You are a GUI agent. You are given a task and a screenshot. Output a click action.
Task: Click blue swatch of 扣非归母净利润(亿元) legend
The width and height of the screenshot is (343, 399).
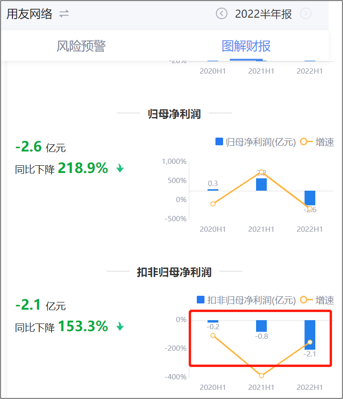(201, 300)
